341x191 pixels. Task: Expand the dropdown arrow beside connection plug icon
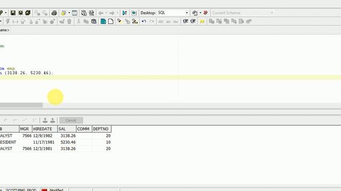200,13
